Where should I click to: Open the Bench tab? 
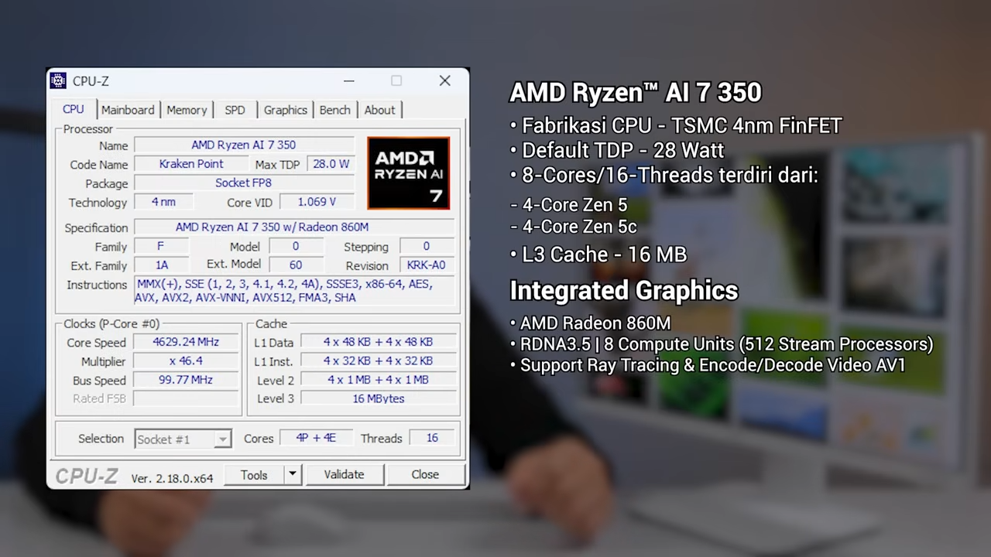(x=334, y=110)
